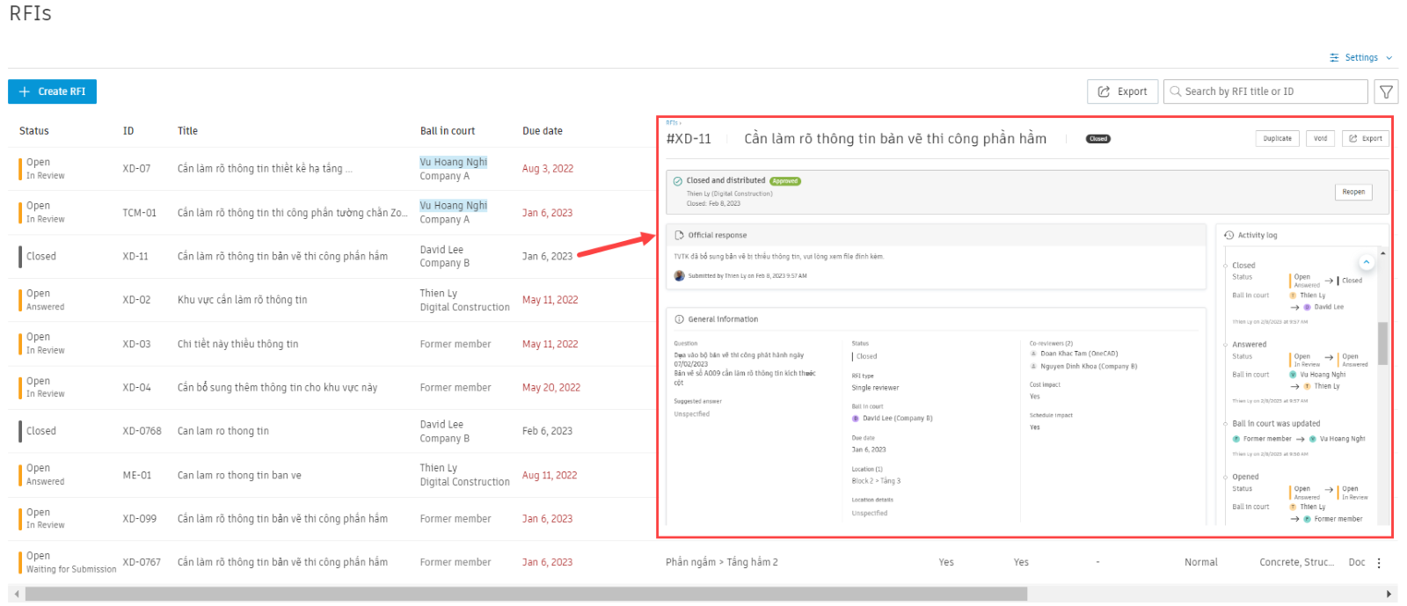Viewport: 1407px width, 606px height.
Task: Click the General information info icon
Action: coord(680,319)
